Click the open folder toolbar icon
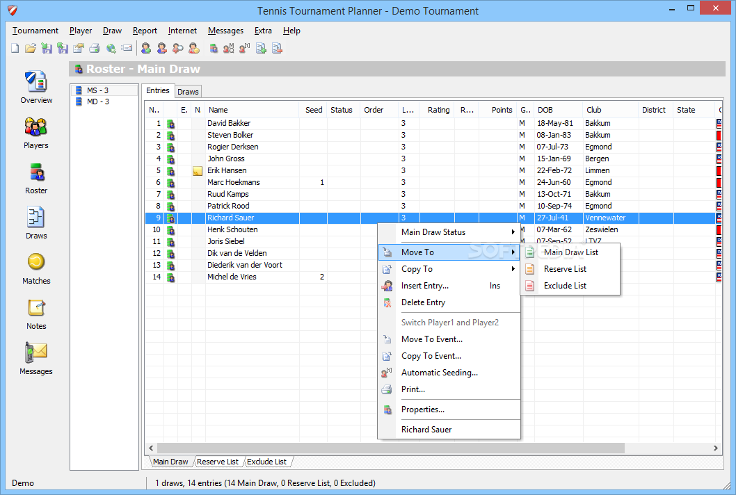Screen dimensions: 736x495 coord(31,49)
